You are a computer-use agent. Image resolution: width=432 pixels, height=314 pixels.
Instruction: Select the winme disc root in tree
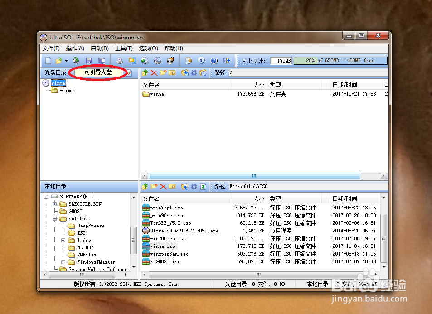(x=58, y=83)
